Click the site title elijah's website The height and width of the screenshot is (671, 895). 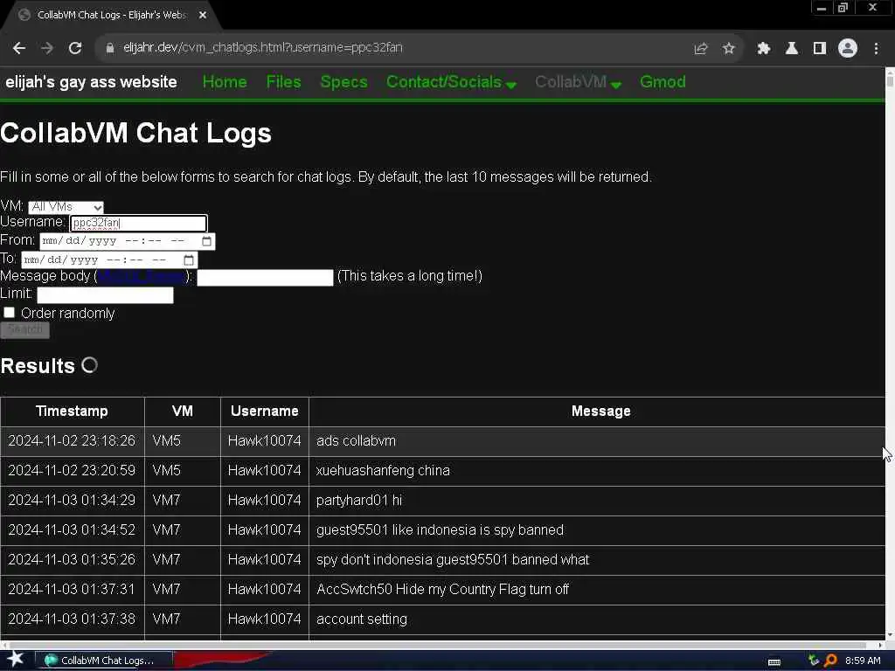pos(91,82)
